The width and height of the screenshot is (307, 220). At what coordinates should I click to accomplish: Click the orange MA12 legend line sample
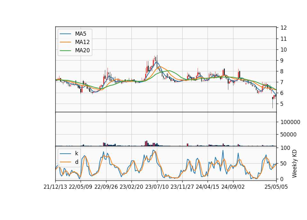click(x=65, y=42)
